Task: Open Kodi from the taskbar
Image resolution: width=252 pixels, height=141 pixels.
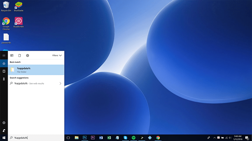Action: pyautogui.click(x=150, y=138)
